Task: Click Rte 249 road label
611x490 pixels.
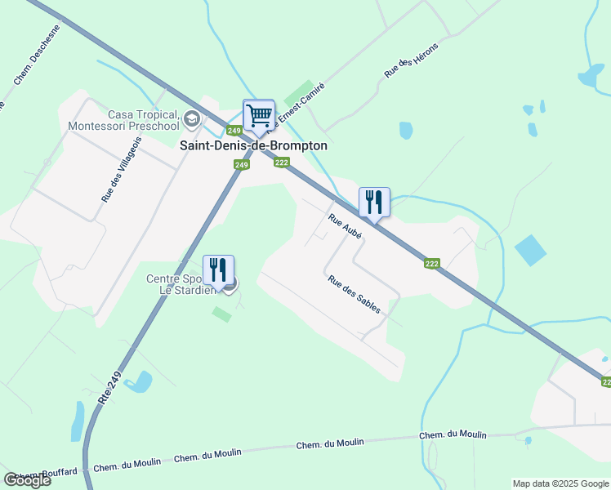Action: pos(109,389)
